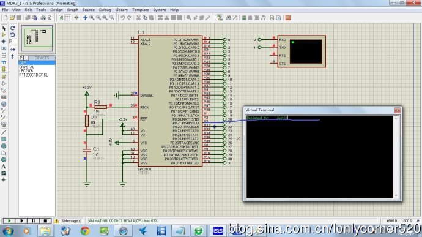Rotate clockwise using the rotation icon
The height and width of the screenshot is (237, 422).
point(13,28)
